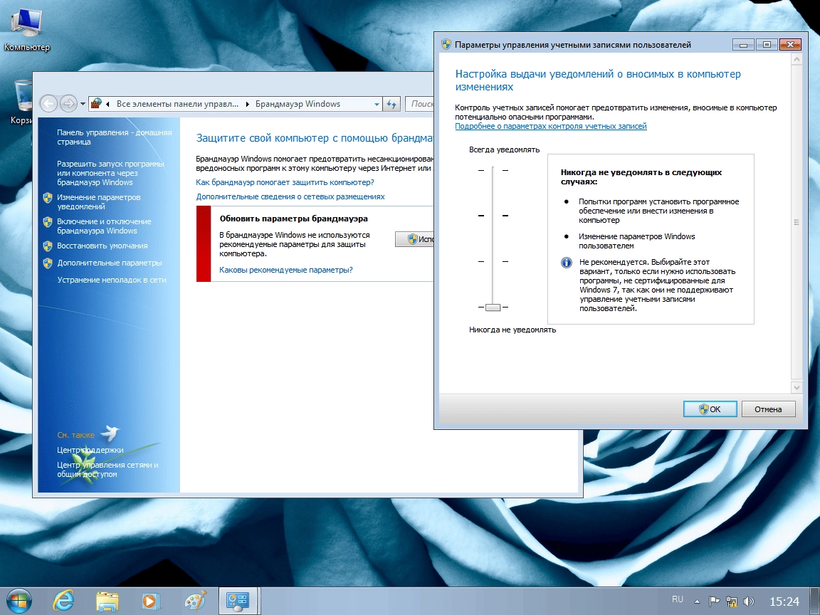The width and height of the screenshot is (820, 615).
Task: Set UAC slider to second tick from top
Action: [493, 216]
